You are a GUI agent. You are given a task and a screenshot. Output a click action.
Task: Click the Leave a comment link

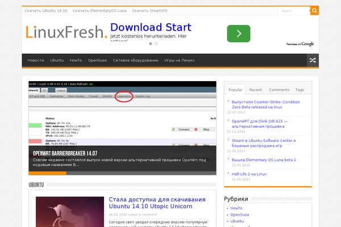143,215
